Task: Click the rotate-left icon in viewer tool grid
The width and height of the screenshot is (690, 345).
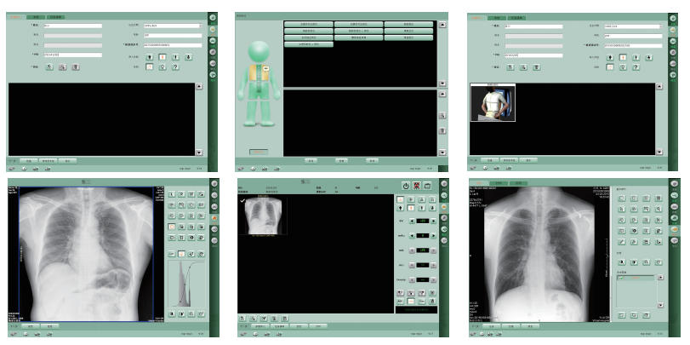Action: (x=621, y=220)
